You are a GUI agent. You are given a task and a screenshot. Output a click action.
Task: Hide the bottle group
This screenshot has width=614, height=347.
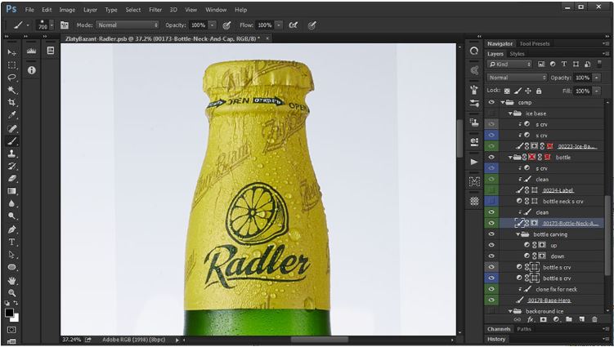pyautogui.click(x=491, y=157)
